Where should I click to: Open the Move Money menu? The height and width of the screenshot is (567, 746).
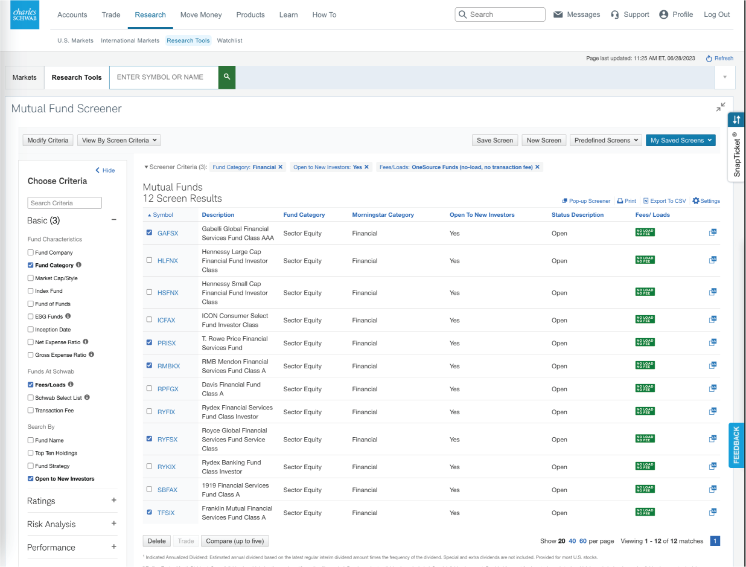[x=201, y=14]
